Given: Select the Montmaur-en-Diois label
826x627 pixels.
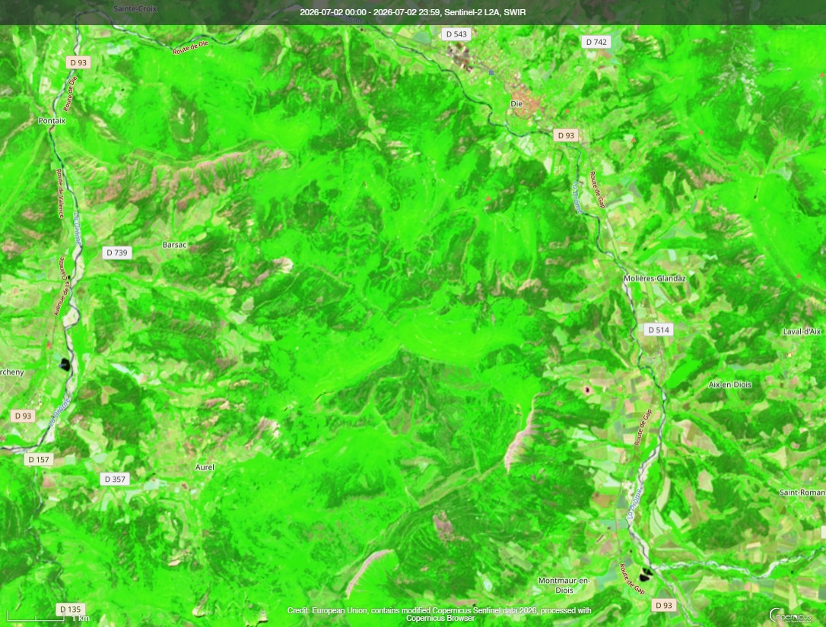Looking at the screenshot, I should 564,585.
